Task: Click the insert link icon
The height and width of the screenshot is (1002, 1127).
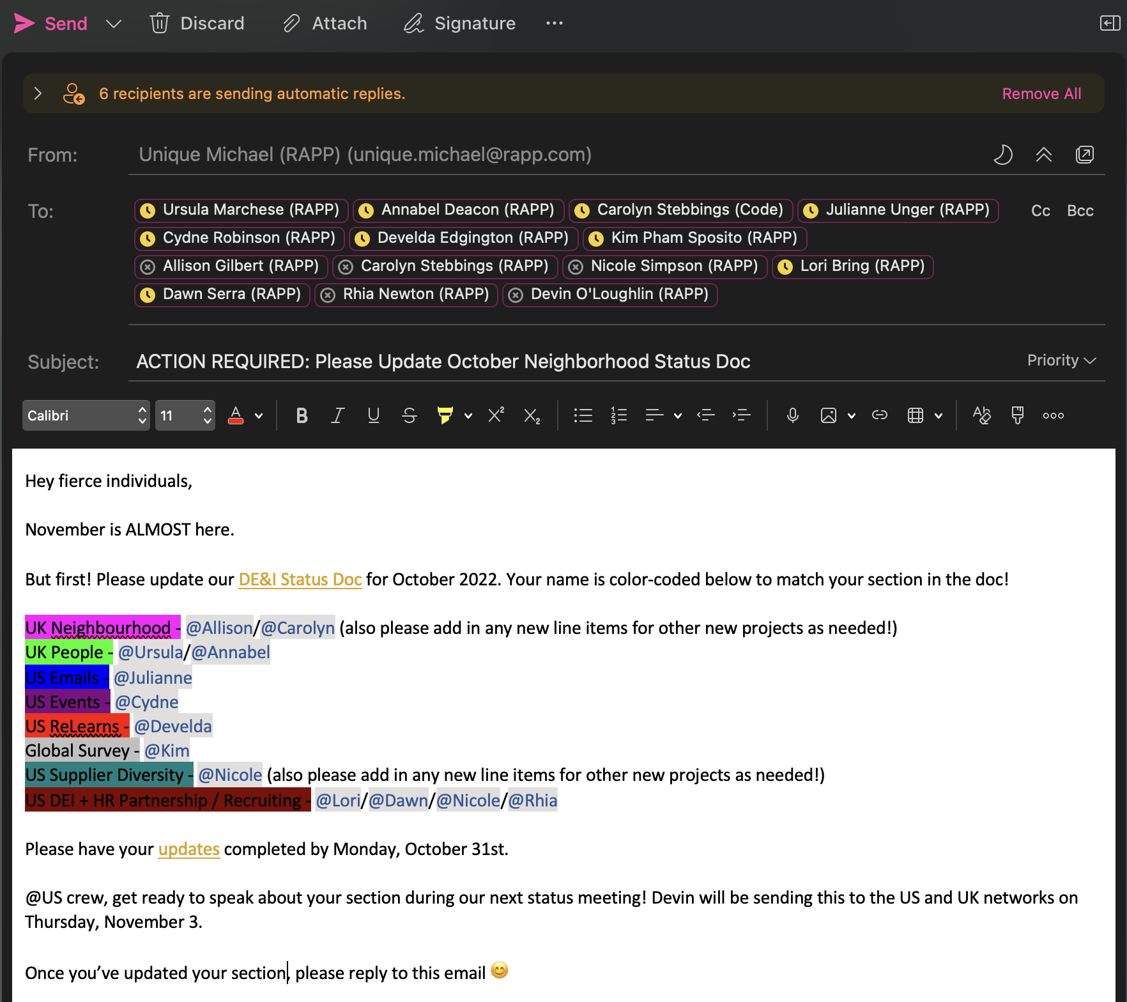Action: pos(880,415)
